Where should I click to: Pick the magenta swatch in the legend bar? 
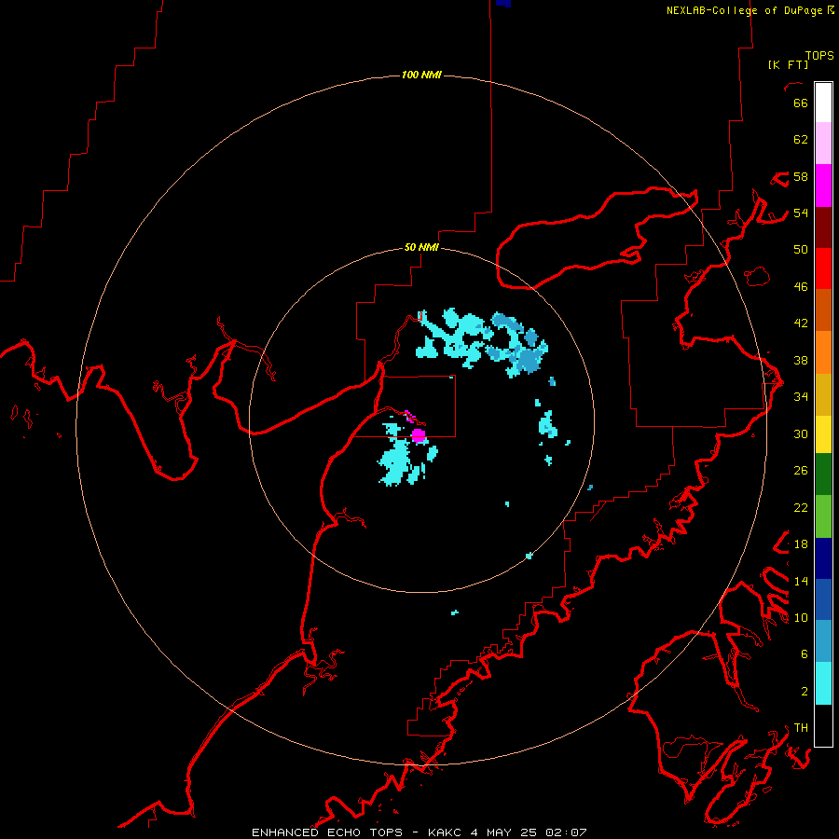pyautogui.click(x=823, y=186)
